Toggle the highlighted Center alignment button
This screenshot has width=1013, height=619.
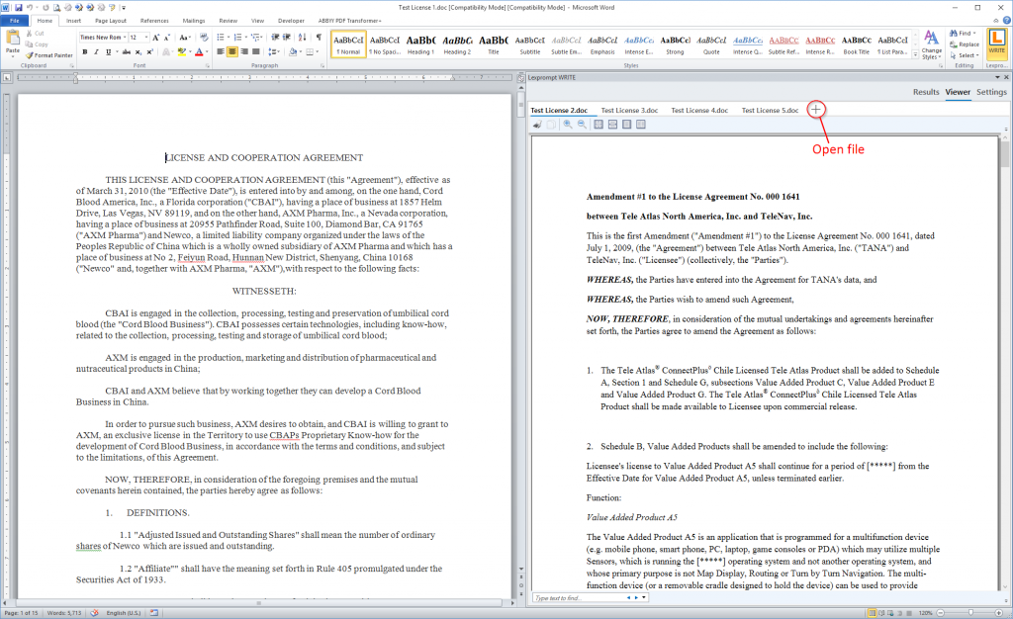(231, 51)
